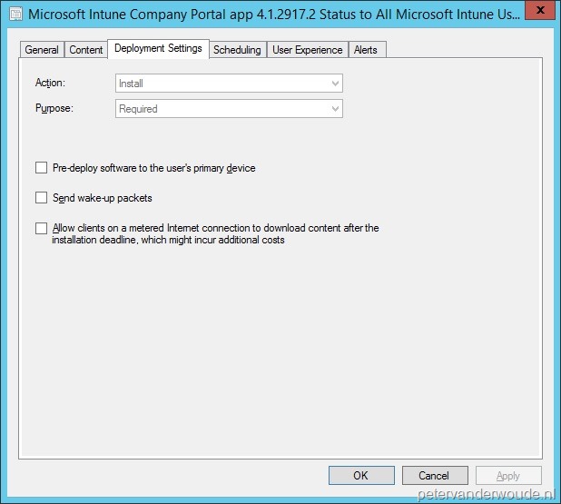Screen dimensions: 561x504
Task: Click the greyed Apply button
Action: (508, 475)
